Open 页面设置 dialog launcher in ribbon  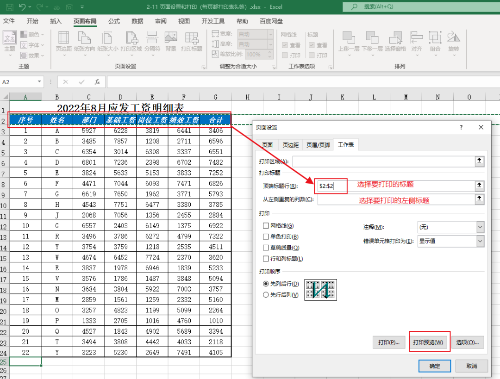tap(203, 67)
